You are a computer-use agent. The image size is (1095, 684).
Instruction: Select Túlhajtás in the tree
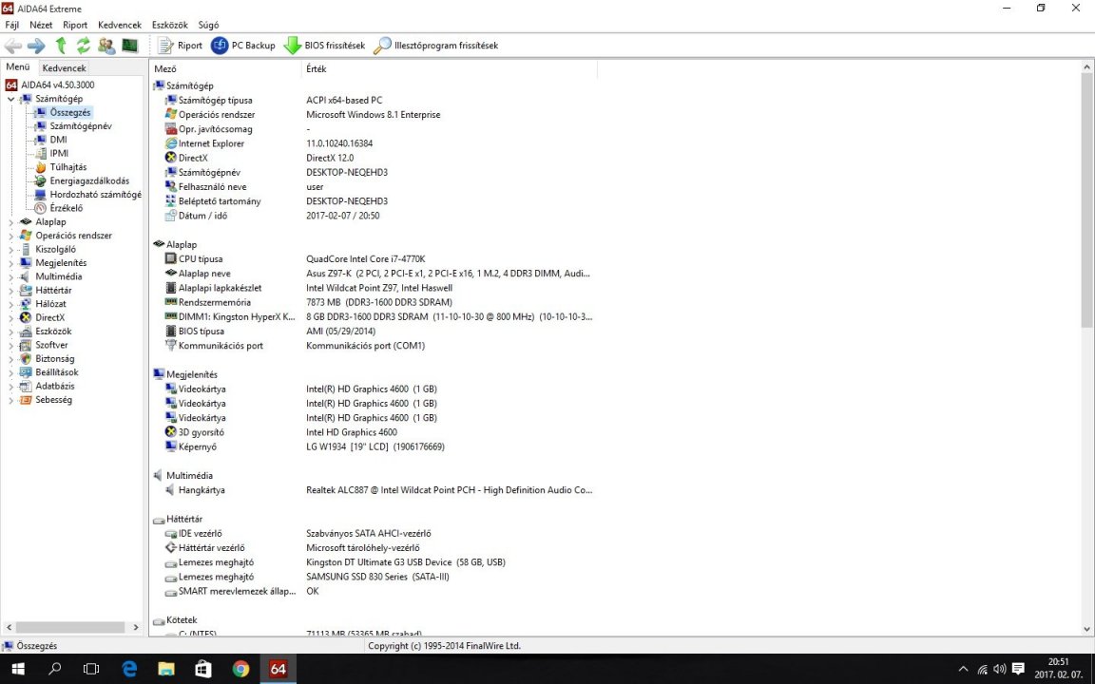point(68,167)
